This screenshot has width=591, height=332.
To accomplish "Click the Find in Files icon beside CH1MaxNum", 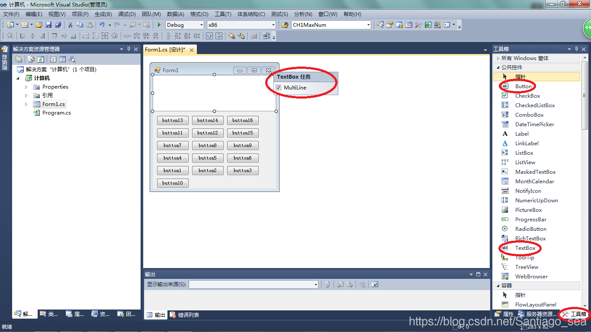I will click(285, 25).
